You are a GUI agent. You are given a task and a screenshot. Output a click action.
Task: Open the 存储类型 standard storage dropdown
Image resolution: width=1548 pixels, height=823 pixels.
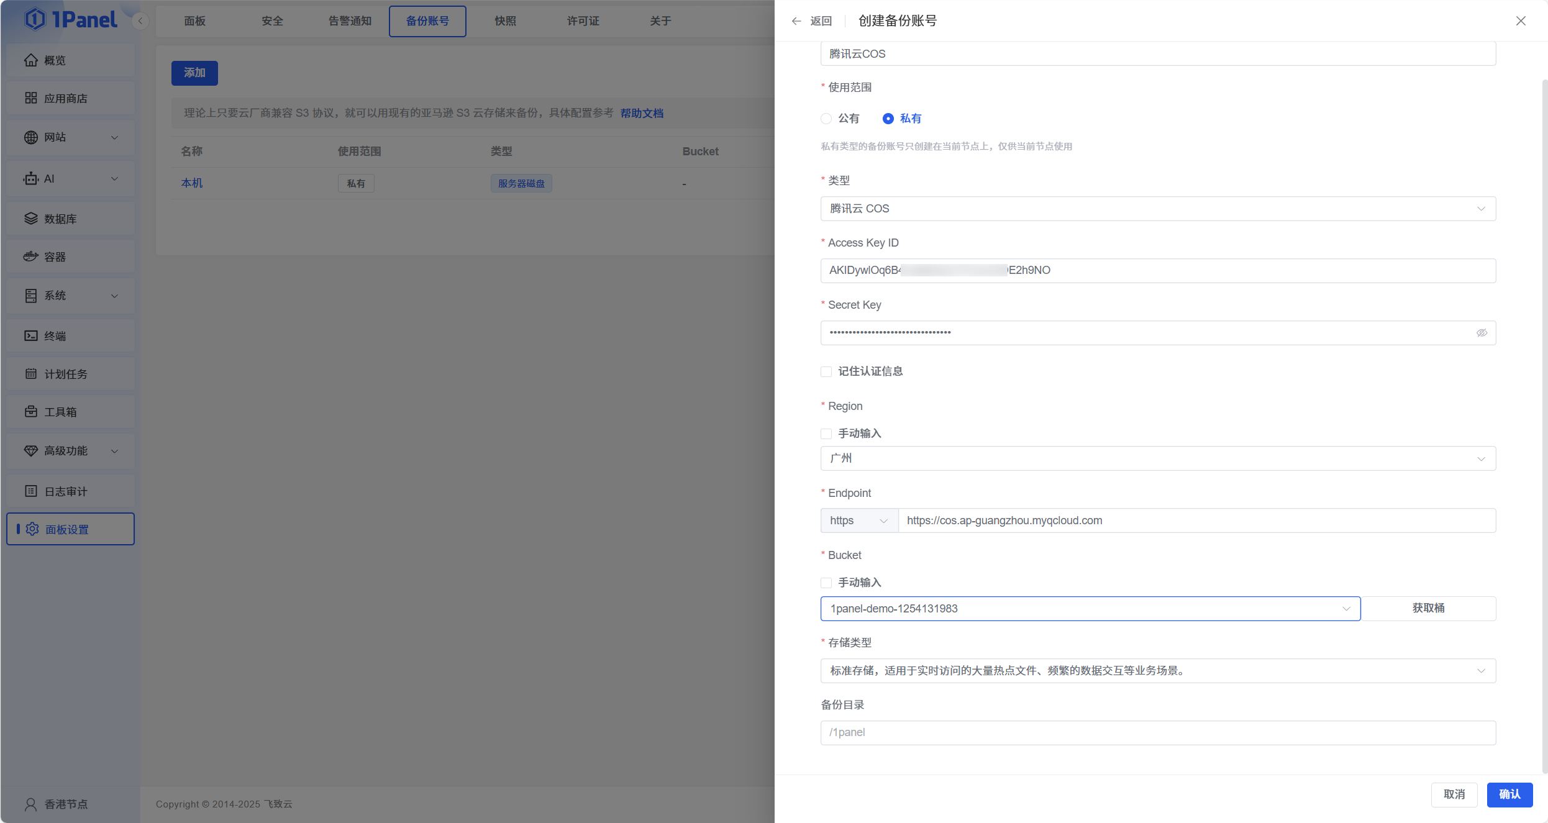(x=1158, y=671)
